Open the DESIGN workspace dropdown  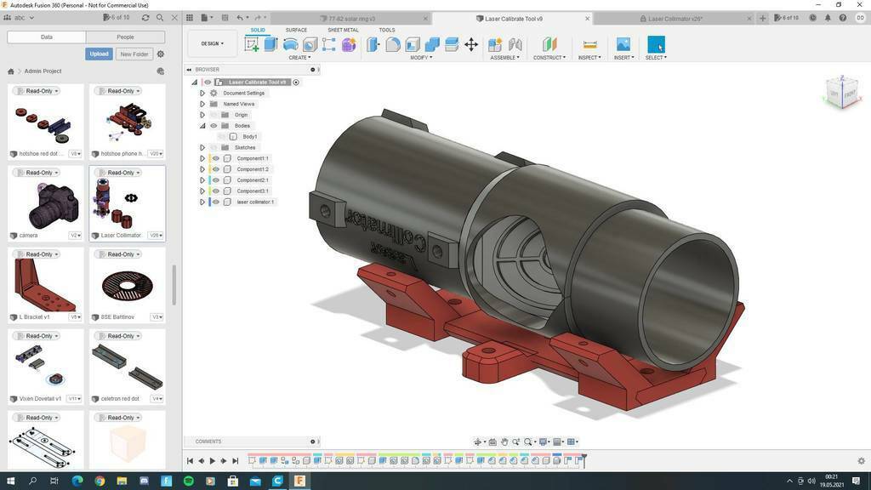(x=209, y=43)
